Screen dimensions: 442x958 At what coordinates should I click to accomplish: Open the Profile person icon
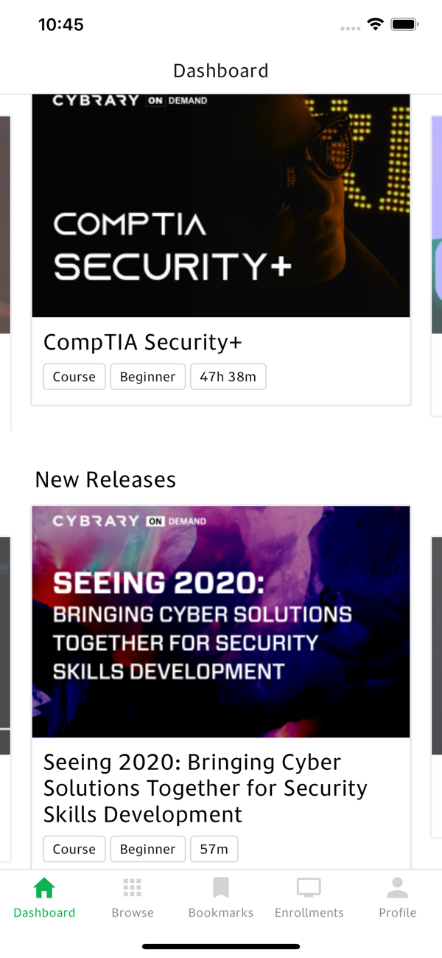tap(397, 887)
